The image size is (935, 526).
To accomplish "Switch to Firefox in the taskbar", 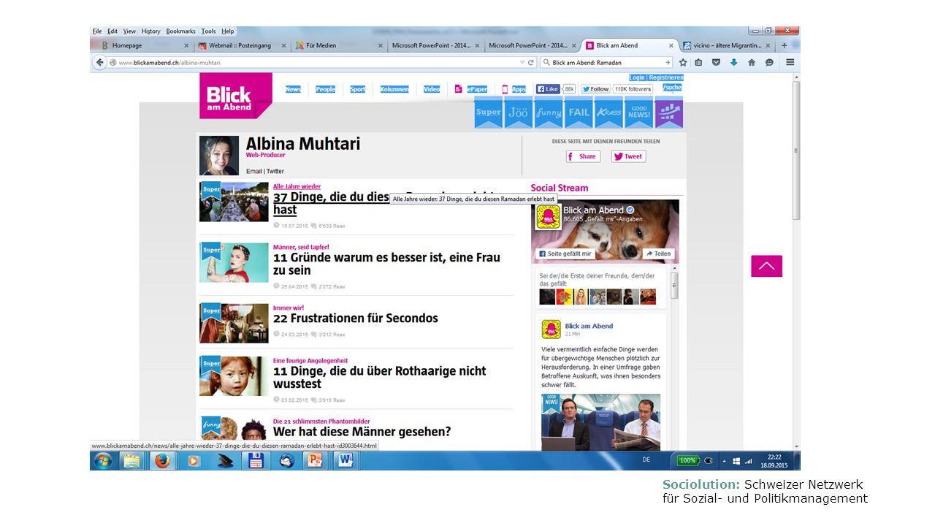I will (x=162, y=461).
